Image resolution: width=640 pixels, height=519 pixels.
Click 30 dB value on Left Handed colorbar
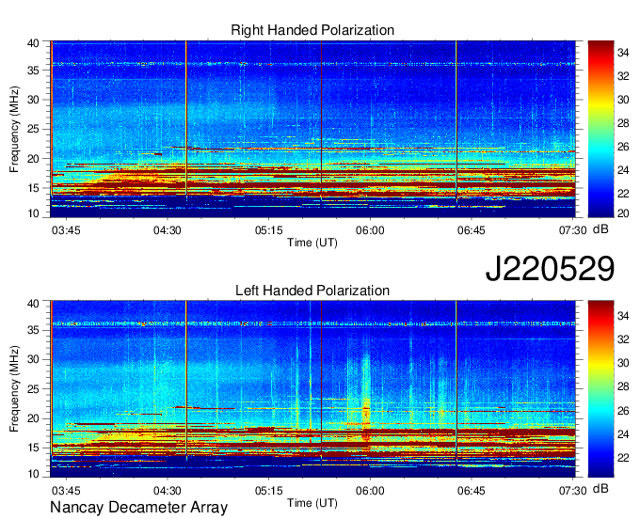623,363
